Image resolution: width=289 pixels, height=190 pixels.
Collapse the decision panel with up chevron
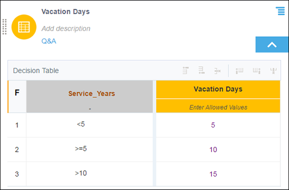pos(272,44)
